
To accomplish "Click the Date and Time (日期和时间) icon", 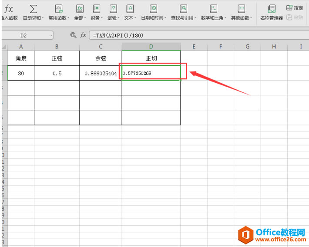I will click(x=154, y=9).
